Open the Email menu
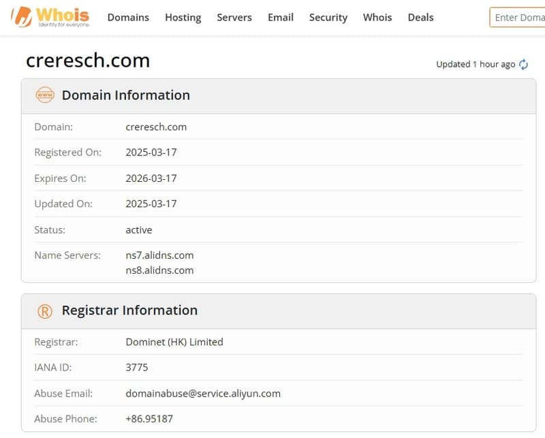 point(281,18)
